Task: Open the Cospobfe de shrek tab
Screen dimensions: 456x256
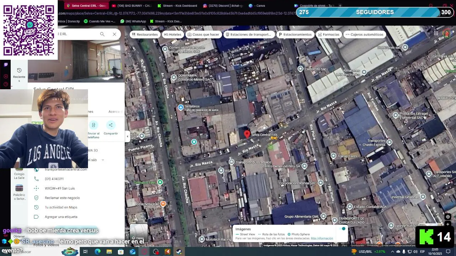Action: point(314,6)
